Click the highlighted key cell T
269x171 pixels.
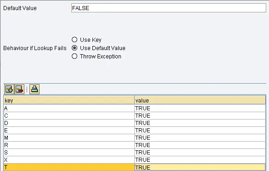click(x=69, y=167)
